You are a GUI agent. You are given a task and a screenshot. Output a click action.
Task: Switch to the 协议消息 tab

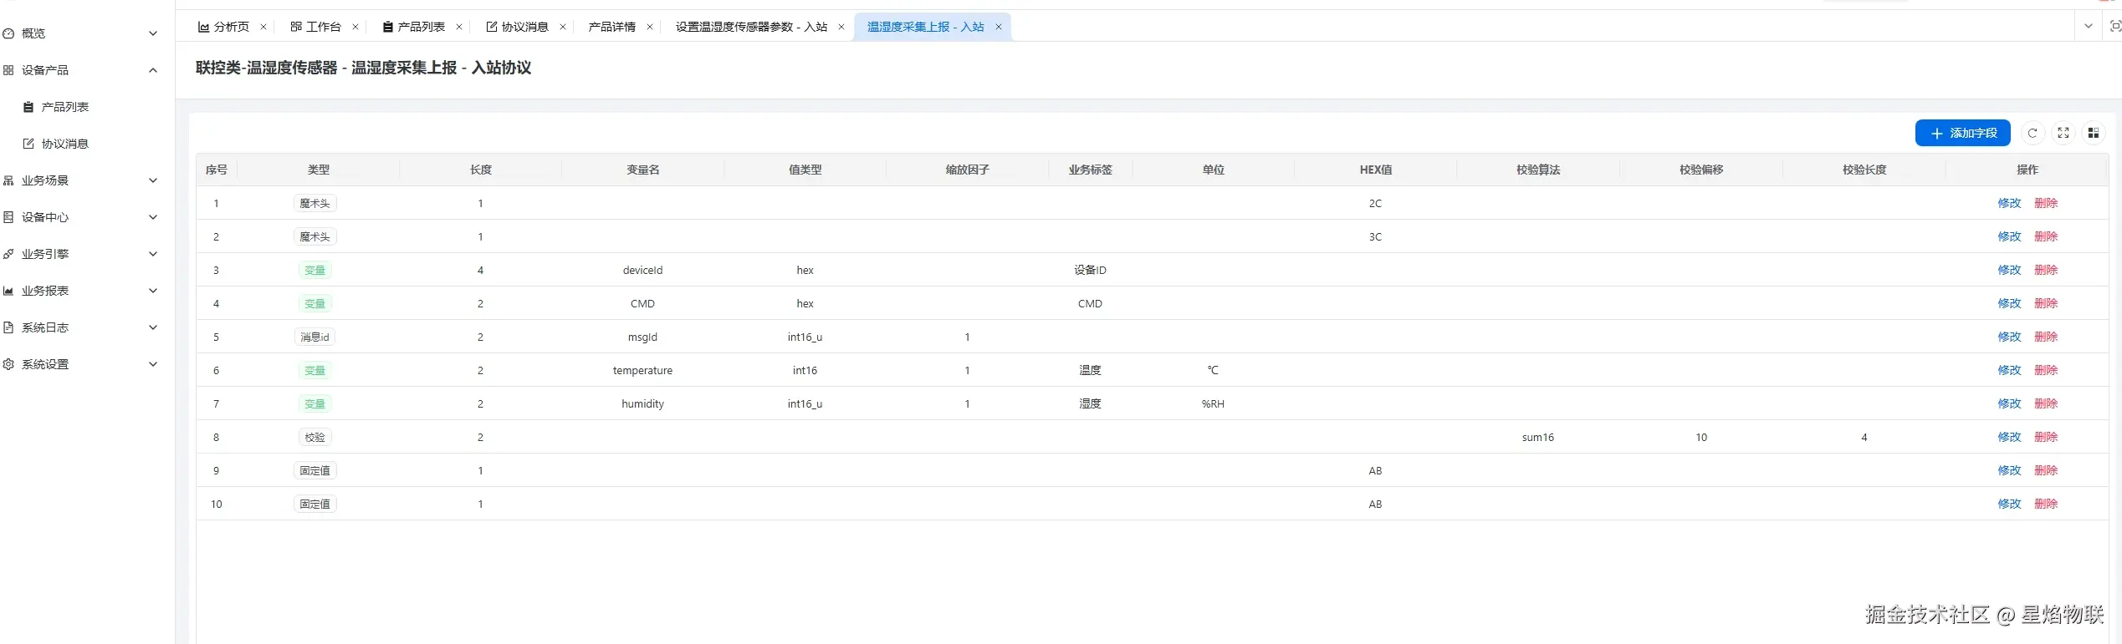[x=517, y=27]
